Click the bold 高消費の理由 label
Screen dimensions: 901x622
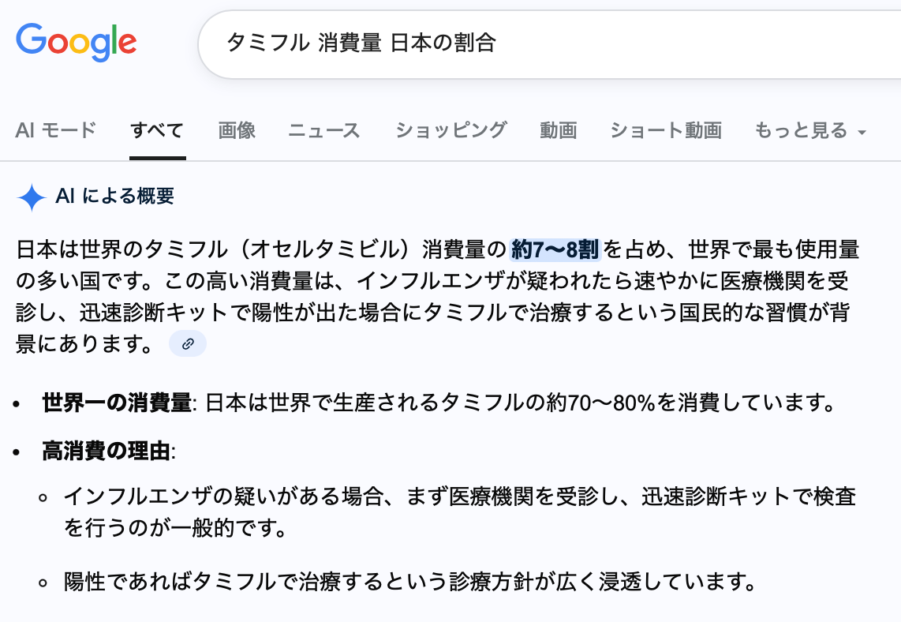(x=106, y=452)
